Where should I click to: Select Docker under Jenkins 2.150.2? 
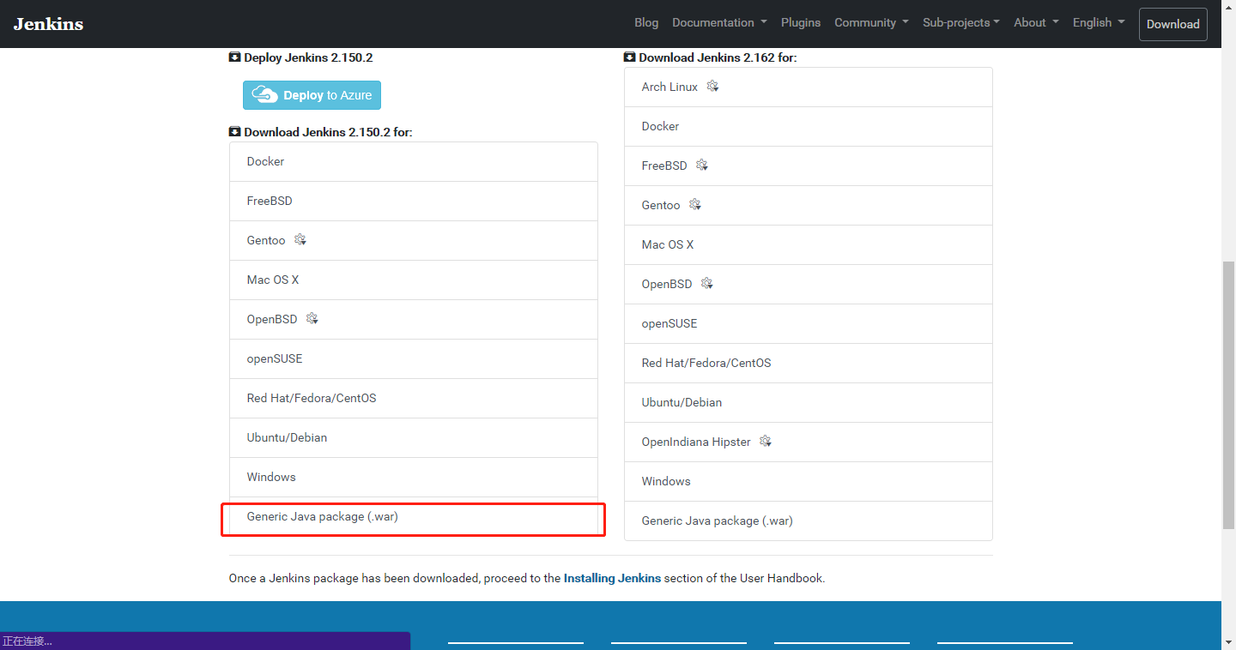(x=414, y=161)
